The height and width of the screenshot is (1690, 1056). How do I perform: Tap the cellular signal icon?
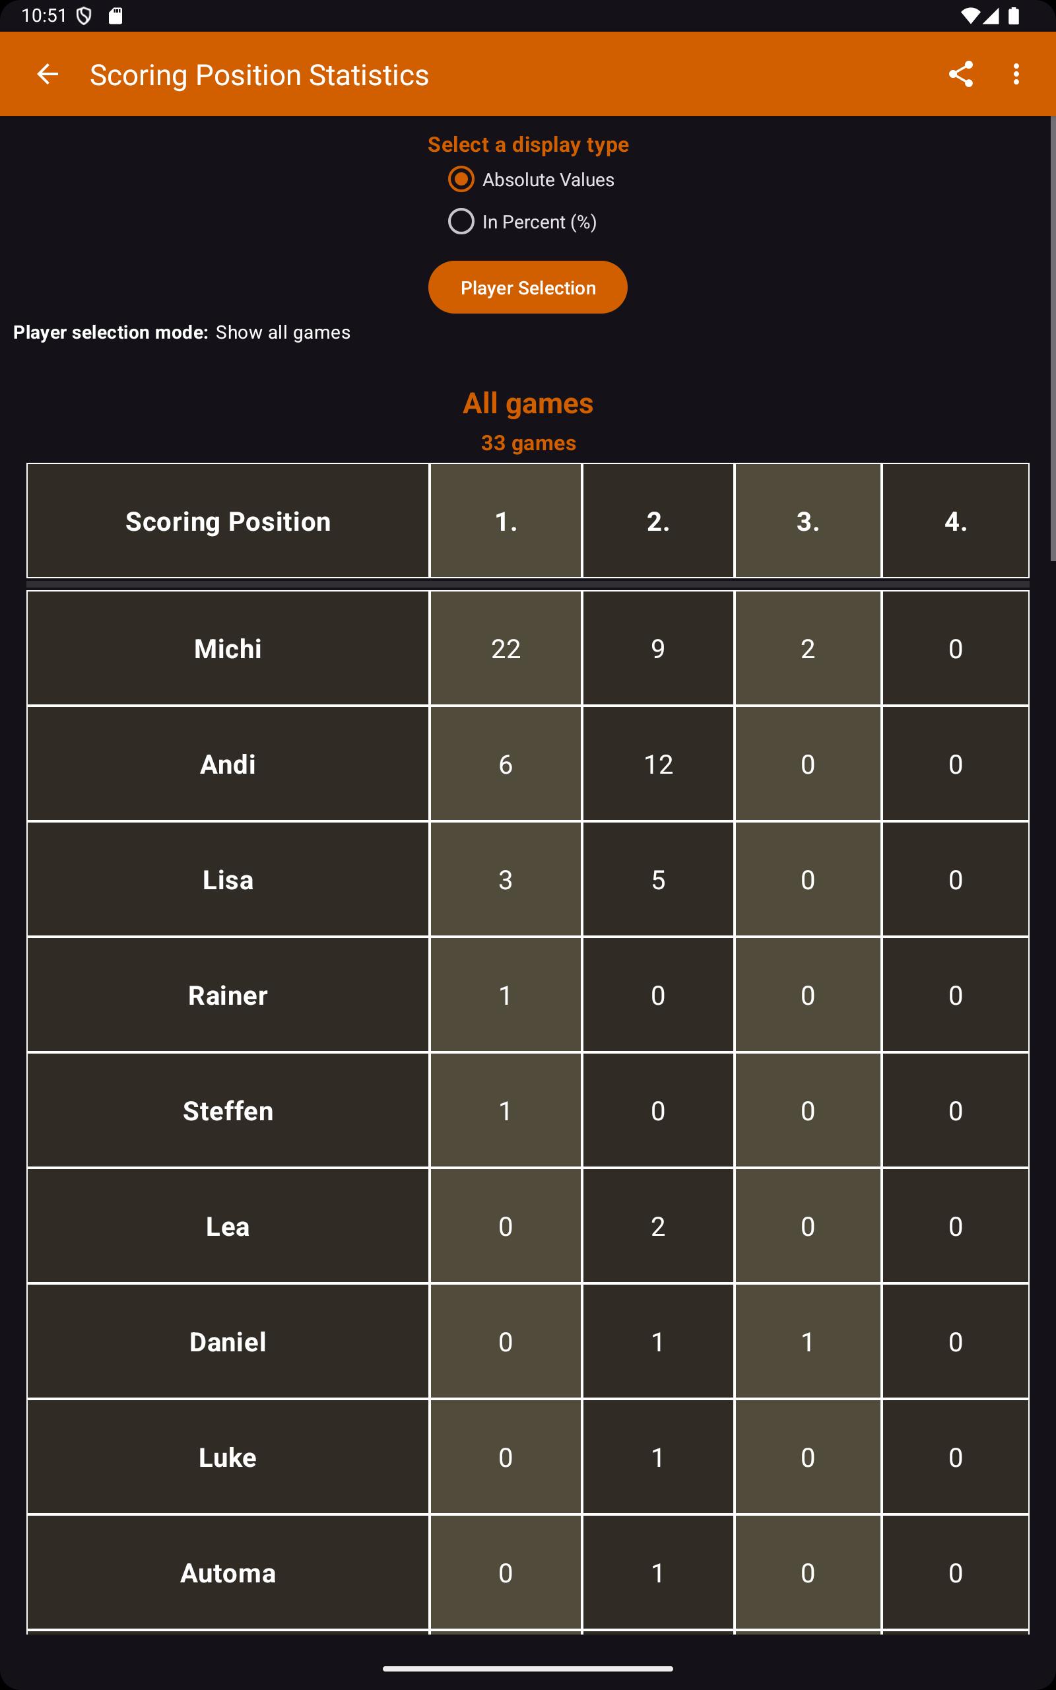click(991, 15)
